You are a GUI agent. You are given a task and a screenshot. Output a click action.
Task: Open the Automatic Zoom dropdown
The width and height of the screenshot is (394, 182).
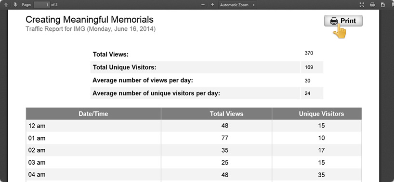point(237,5)
